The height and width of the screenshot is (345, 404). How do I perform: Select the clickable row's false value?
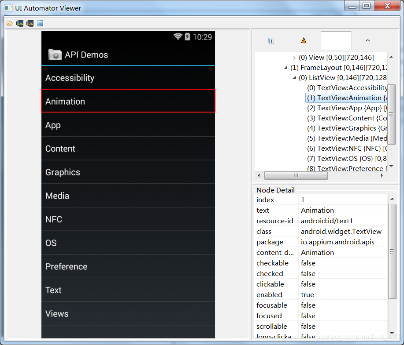[342, 284]
